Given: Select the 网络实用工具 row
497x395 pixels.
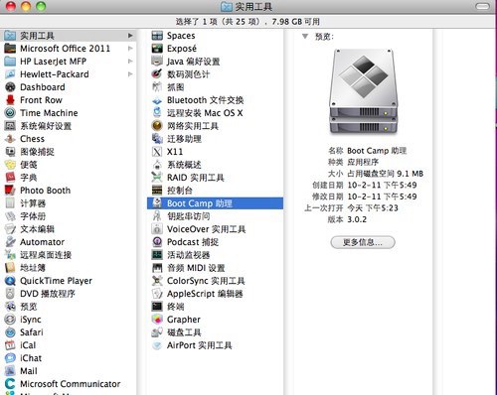Looking at the screenshot, I should (215, 126).
